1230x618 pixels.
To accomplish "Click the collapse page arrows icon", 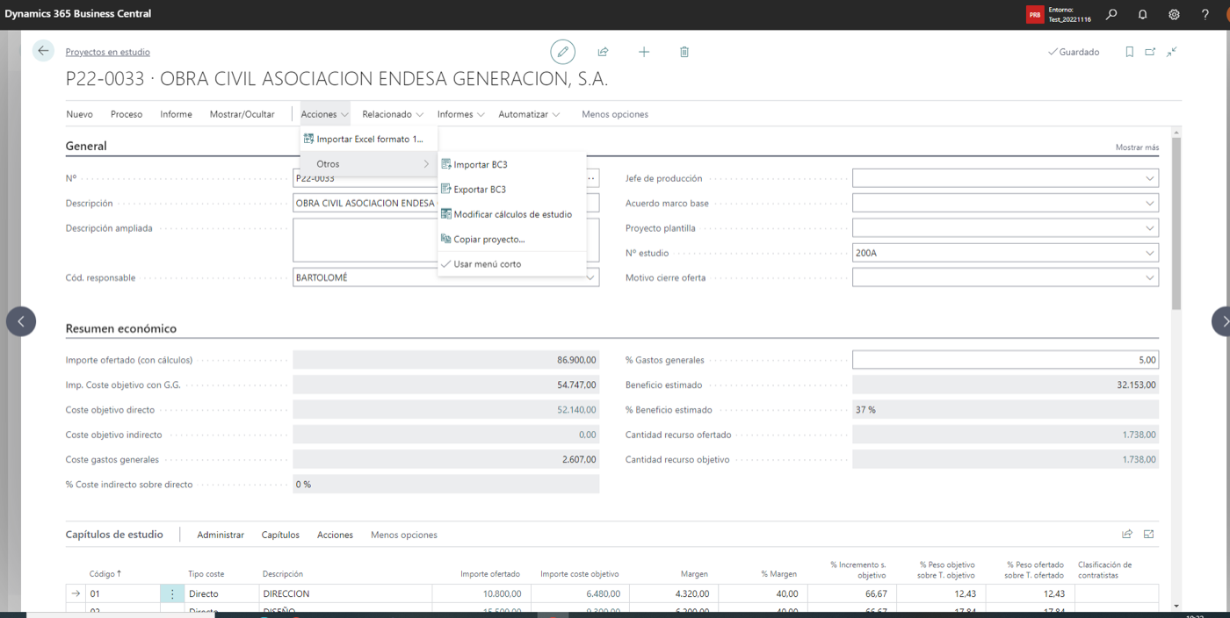I will click(x=1171, y=52).
